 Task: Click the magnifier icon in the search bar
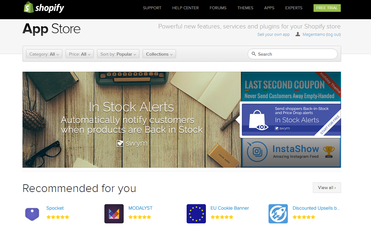tap(254, 54)
